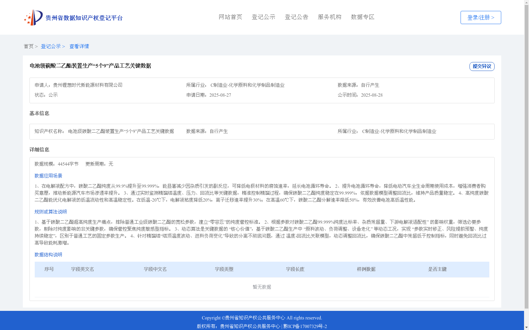Click the page title about 电池级碳酸二乙酯
The height and width of the screenshot is (330, 529).
[x=90, y=66]
